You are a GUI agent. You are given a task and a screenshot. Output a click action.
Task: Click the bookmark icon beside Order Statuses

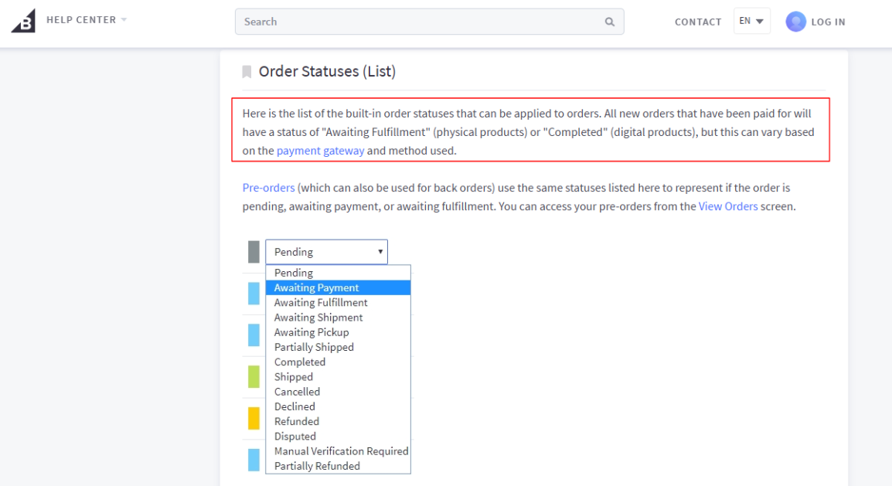[x=247, y=72]
